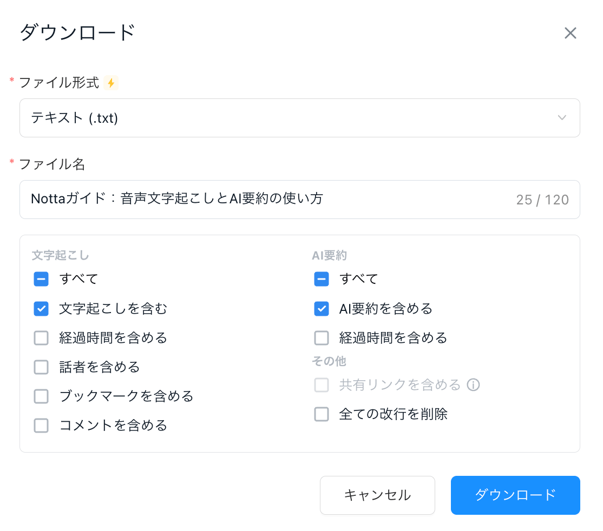Click the ダウンロード dialog title
The height and width of the screenshot is (531, 603).
click(x=77, y=32)
